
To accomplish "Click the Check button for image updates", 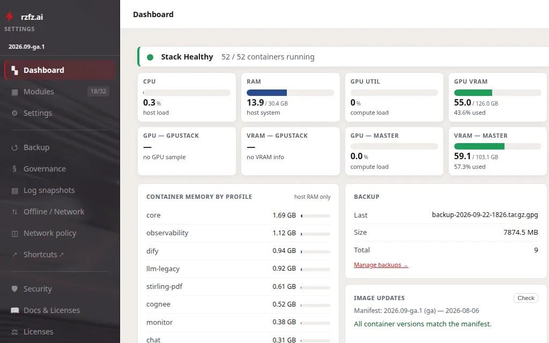I will 525,298.
